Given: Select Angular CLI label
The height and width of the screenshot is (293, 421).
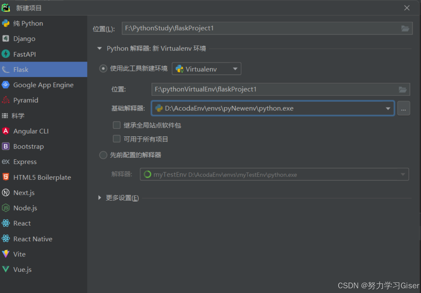Looking at the screenshot, I should (31, 131).
